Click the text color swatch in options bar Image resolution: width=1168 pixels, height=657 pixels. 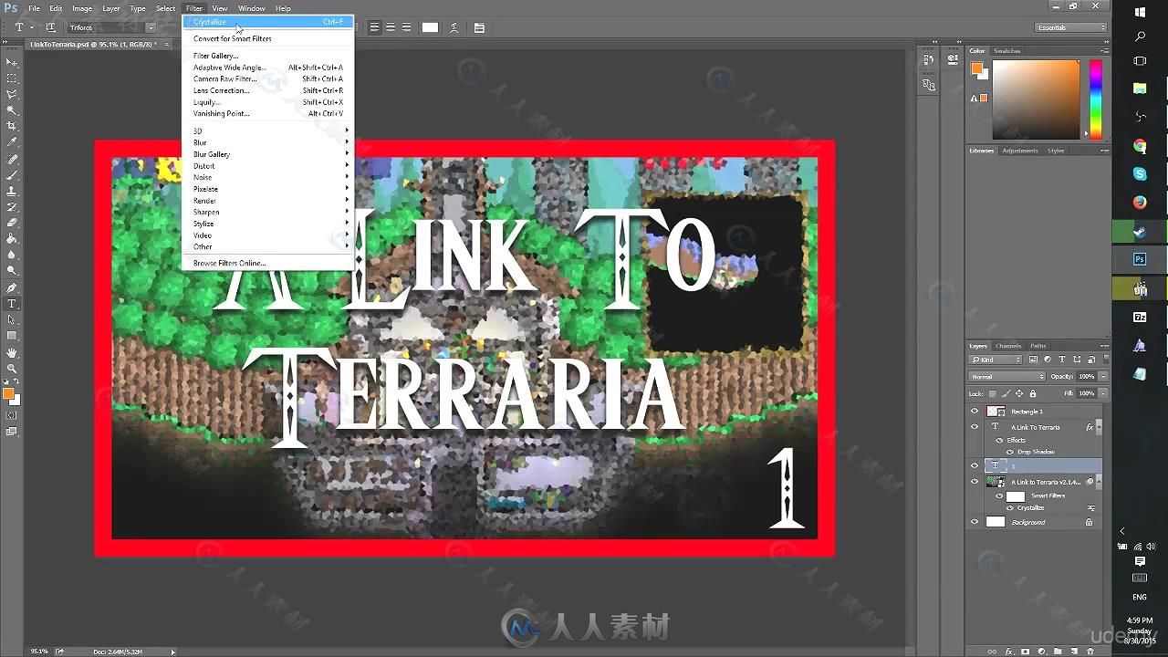click(430, 27)
